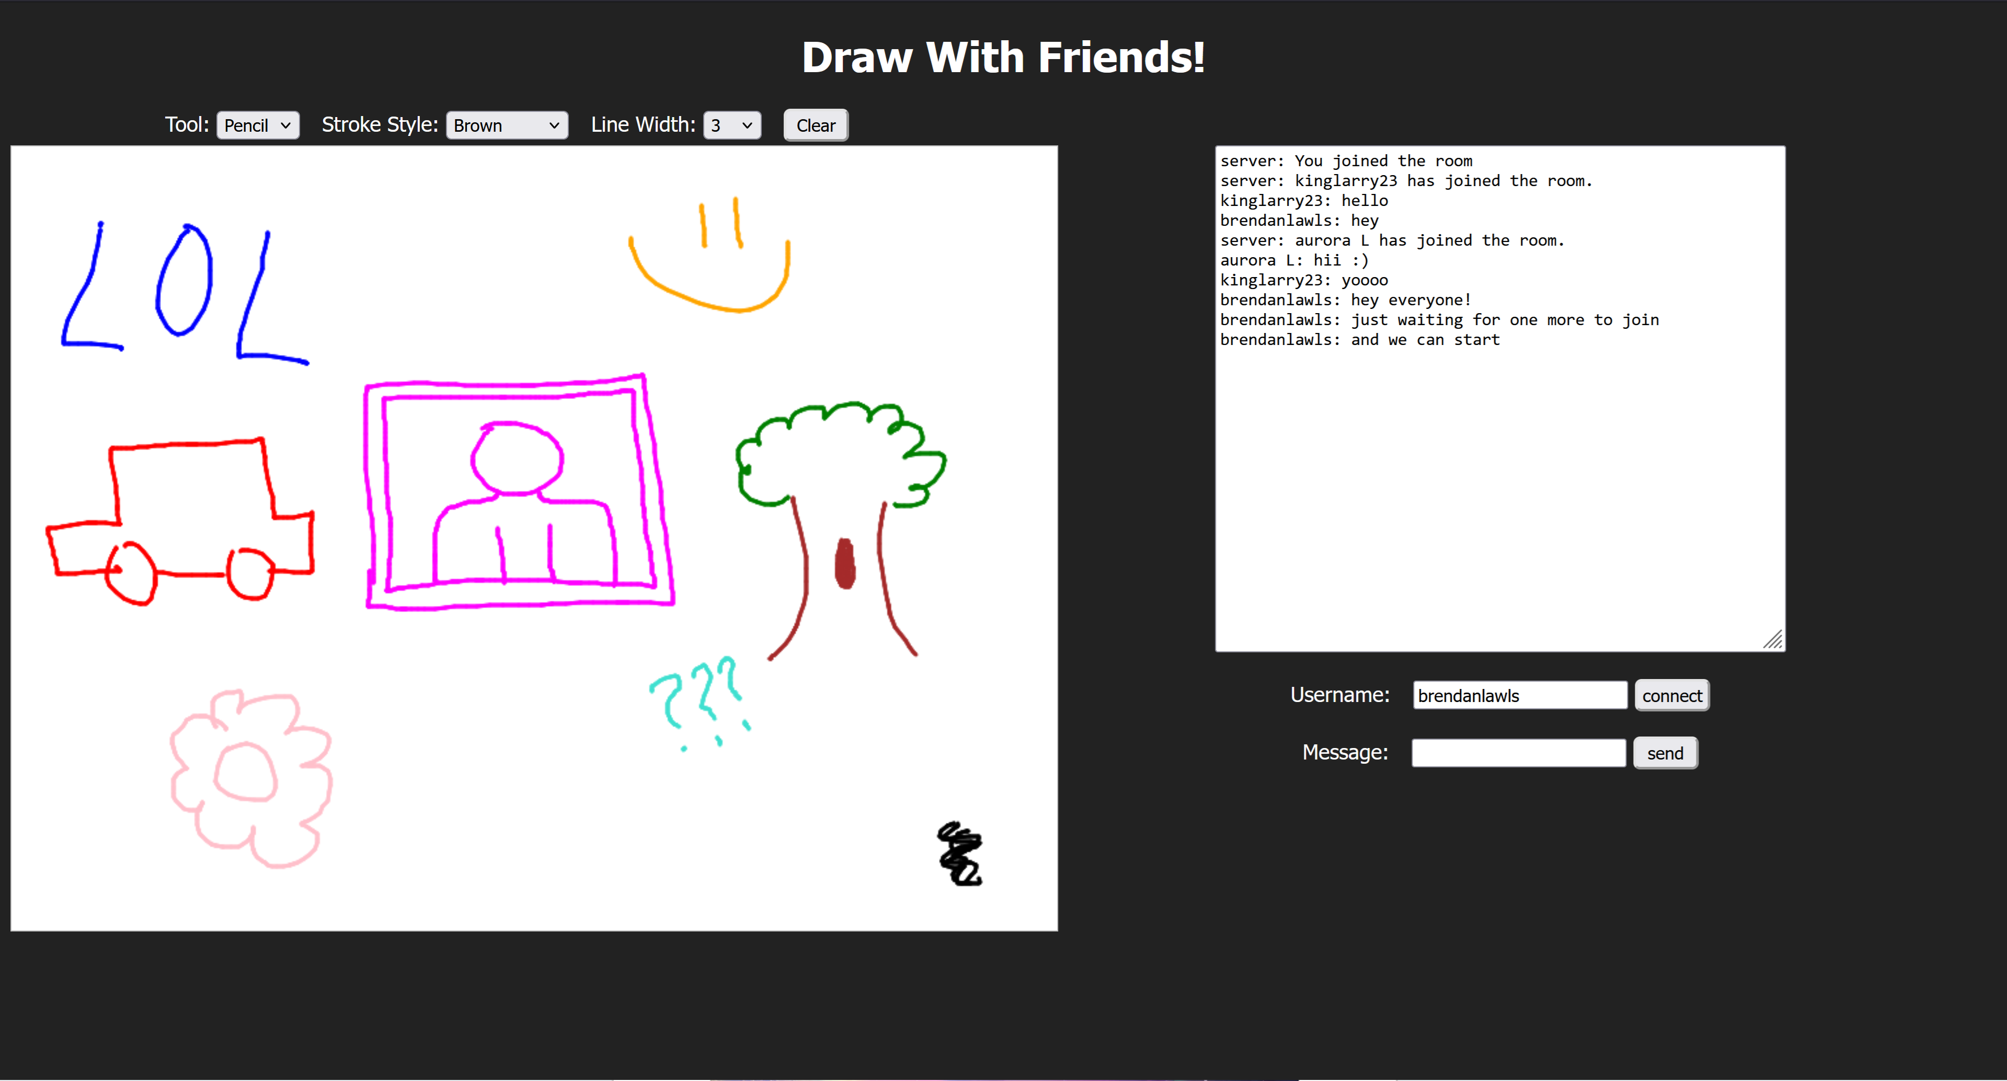Open the Tool dropdown showing Pencil
2007x1081 pixels.
257,125
